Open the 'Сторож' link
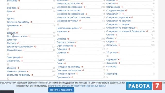Screen dimensions: 165x93 coord(110,42)
